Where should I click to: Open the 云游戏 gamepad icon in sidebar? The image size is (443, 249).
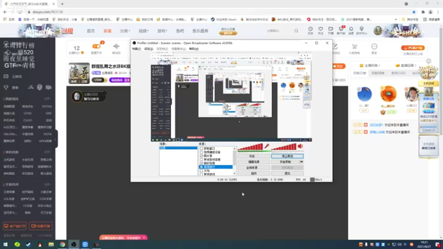(6, 76)
